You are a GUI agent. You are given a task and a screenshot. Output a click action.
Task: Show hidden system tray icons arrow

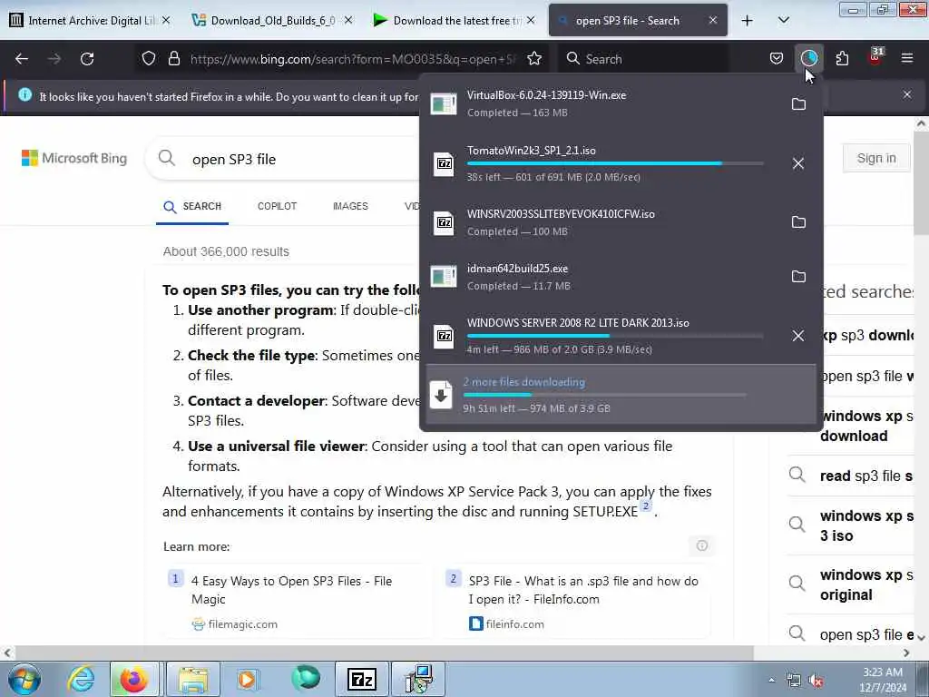[x=771, y=681]
